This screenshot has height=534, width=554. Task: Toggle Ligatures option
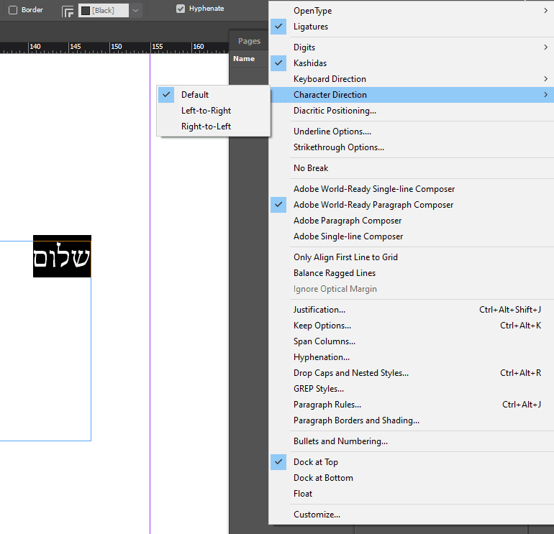click(412, 27)
